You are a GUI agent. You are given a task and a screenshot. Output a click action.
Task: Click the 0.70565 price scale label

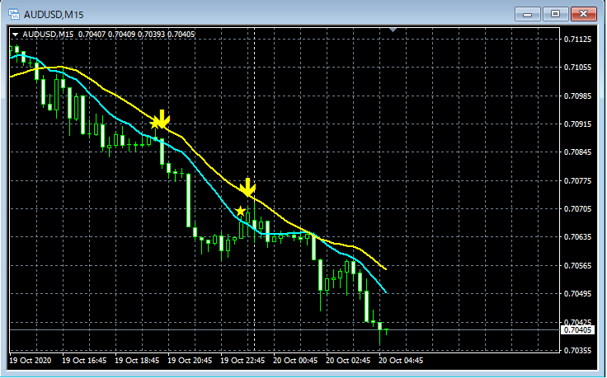[x=577, y=265]
